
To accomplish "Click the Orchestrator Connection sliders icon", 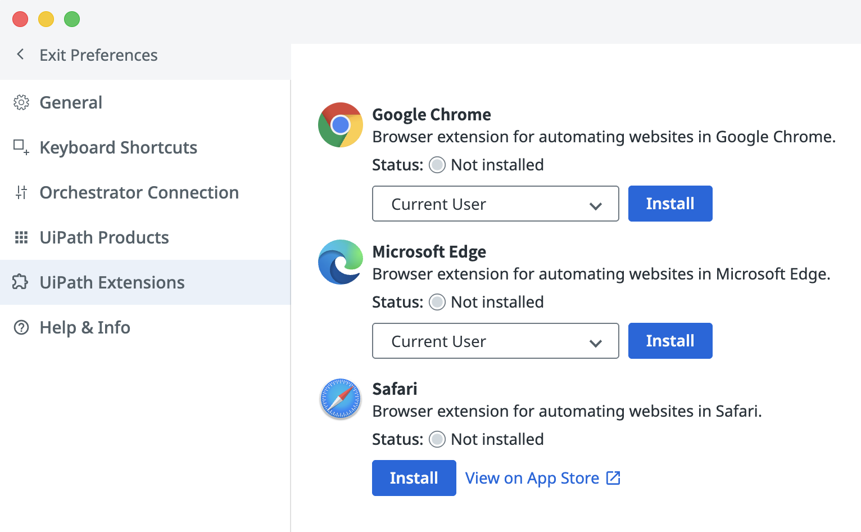I will (21, 192).
